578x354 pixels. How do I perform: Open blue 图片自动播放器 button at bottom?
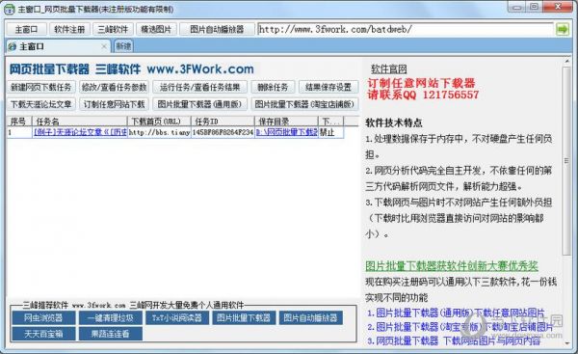[311, 317]
